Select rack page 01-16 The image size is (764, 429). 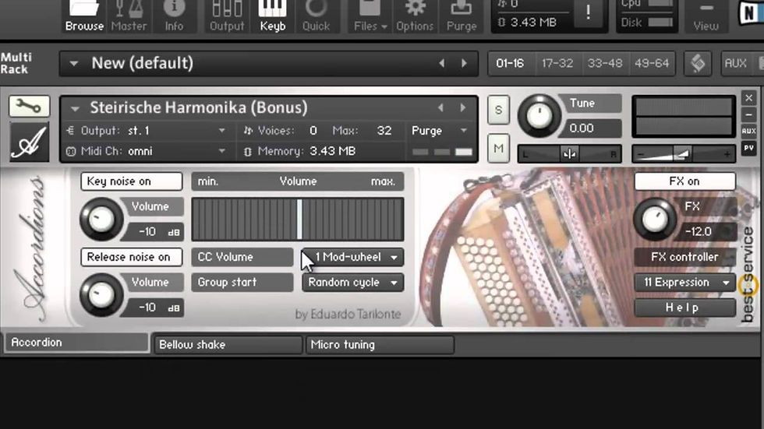pos(510,63)
